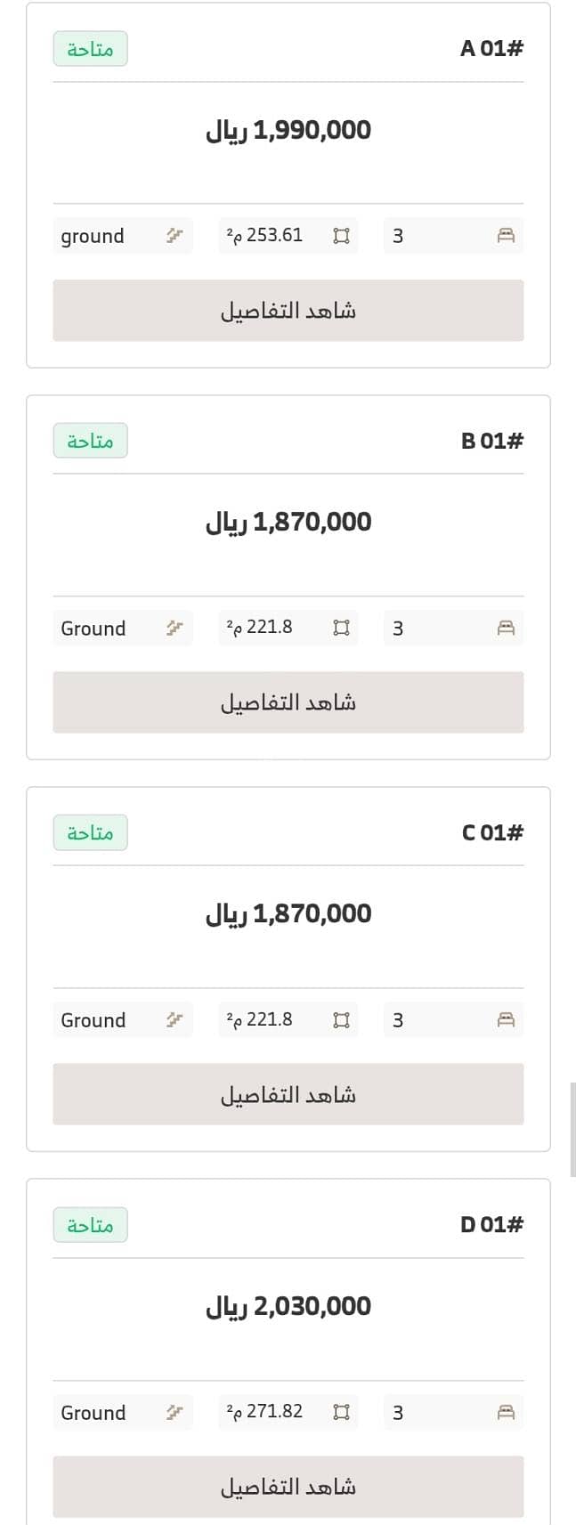Screen dimensions: 576x1525
Task: Click the stairs floor icon in unit A 01
Action: pos(174,236)
